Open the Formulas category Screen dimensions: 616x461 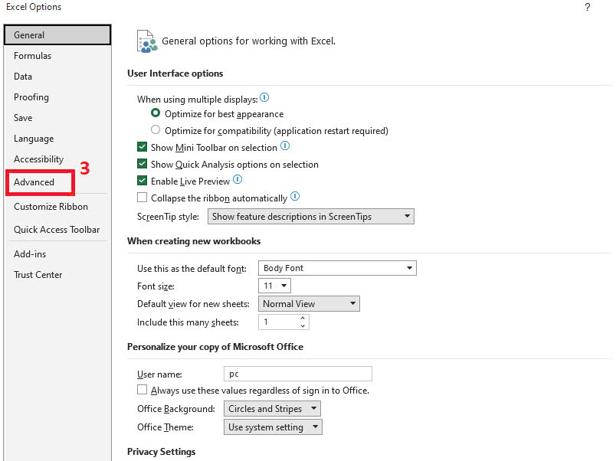click(57, 56)
